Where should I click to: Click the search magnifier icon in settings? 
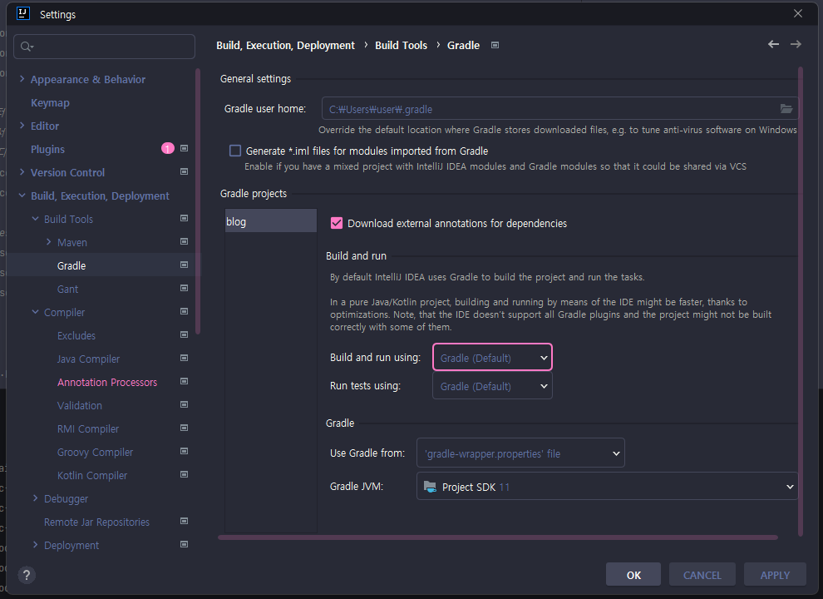pyautogui.click(x=27, y=47)
